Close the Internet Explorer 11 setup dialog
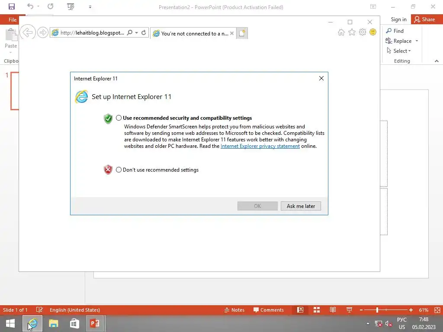 click(321, 78)
